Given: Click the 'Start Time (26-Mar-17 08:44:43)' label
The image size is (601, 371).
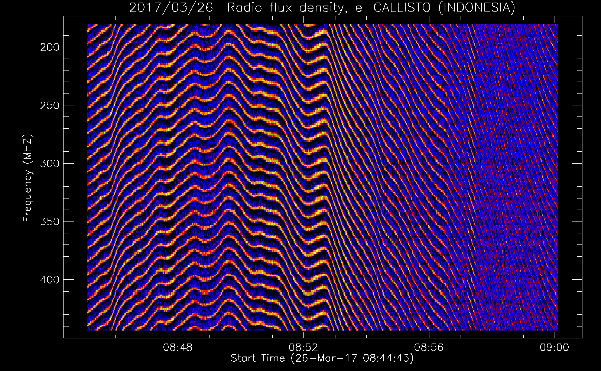Looking at the screenshot, I should pos(322,358).
